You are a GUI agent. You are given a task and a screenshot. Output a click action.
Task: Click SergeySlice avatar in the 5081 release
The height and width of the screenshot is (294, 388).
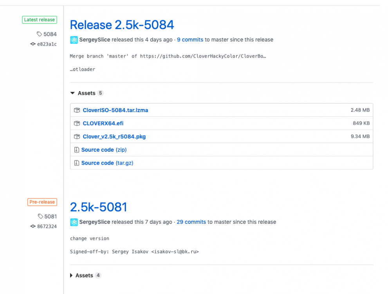74,222
